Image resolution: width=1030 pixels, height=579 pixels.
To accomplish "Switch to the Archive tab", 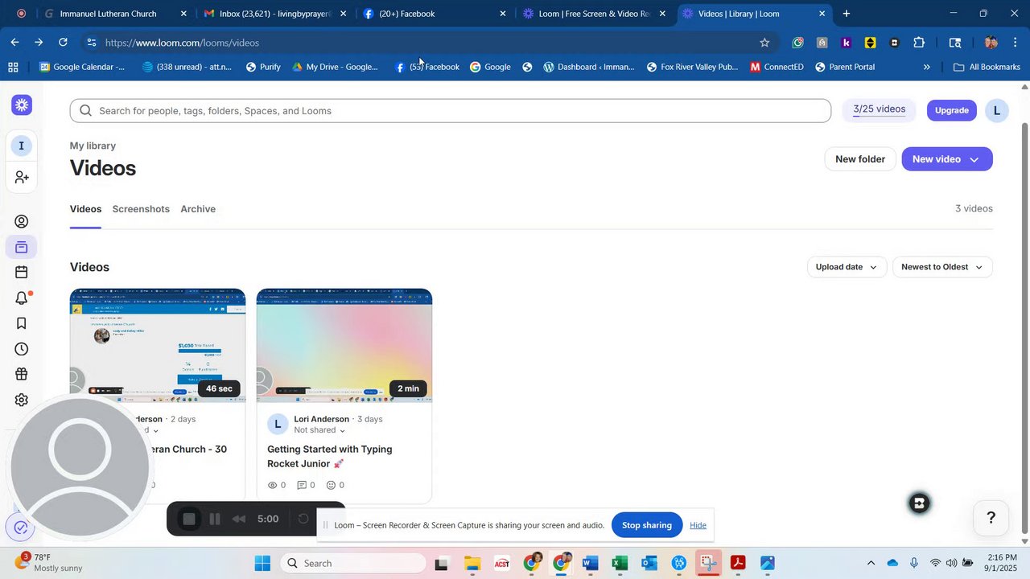I will point(198,209).
